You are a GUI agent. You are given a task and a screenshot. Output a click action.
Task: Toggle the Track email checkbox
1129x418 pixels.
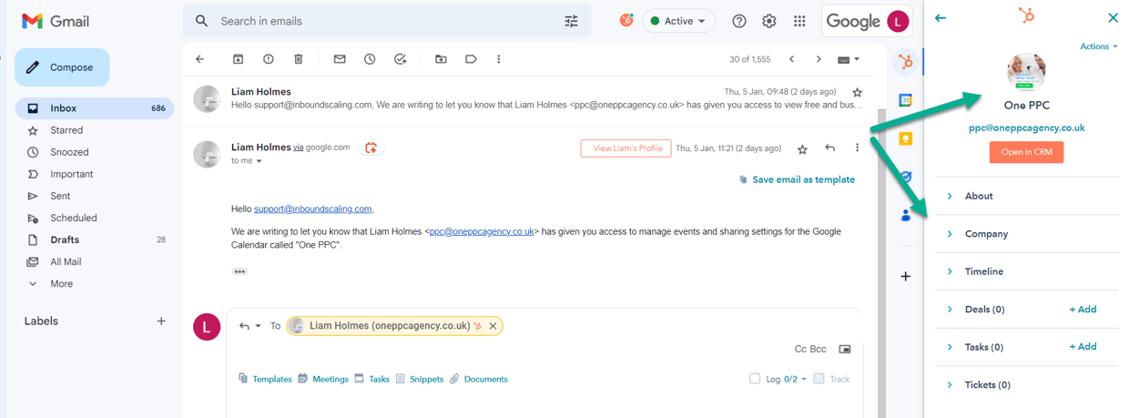click(x=819, y=379)
